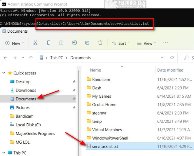Click the Dash folder icon
Screen dimensions: 194x156
pyautogui.click(x=89, y=87)
